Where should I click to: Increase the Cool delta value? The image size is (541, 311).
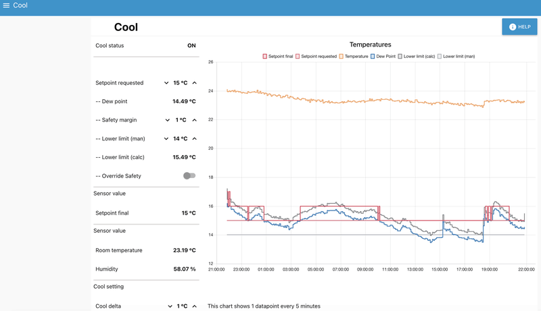pos(195,306)
